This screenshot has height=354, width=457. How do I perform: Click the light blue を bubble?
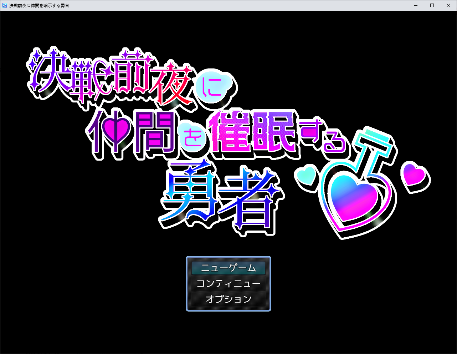point(193,139)
